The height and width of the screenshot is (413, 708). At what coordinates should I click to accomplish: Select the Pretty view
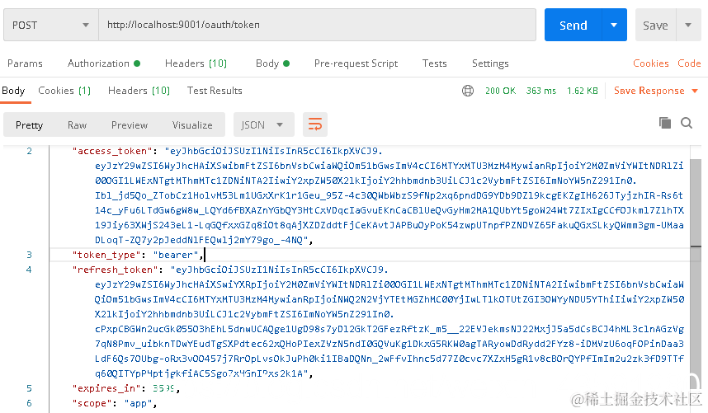[30, 125]
